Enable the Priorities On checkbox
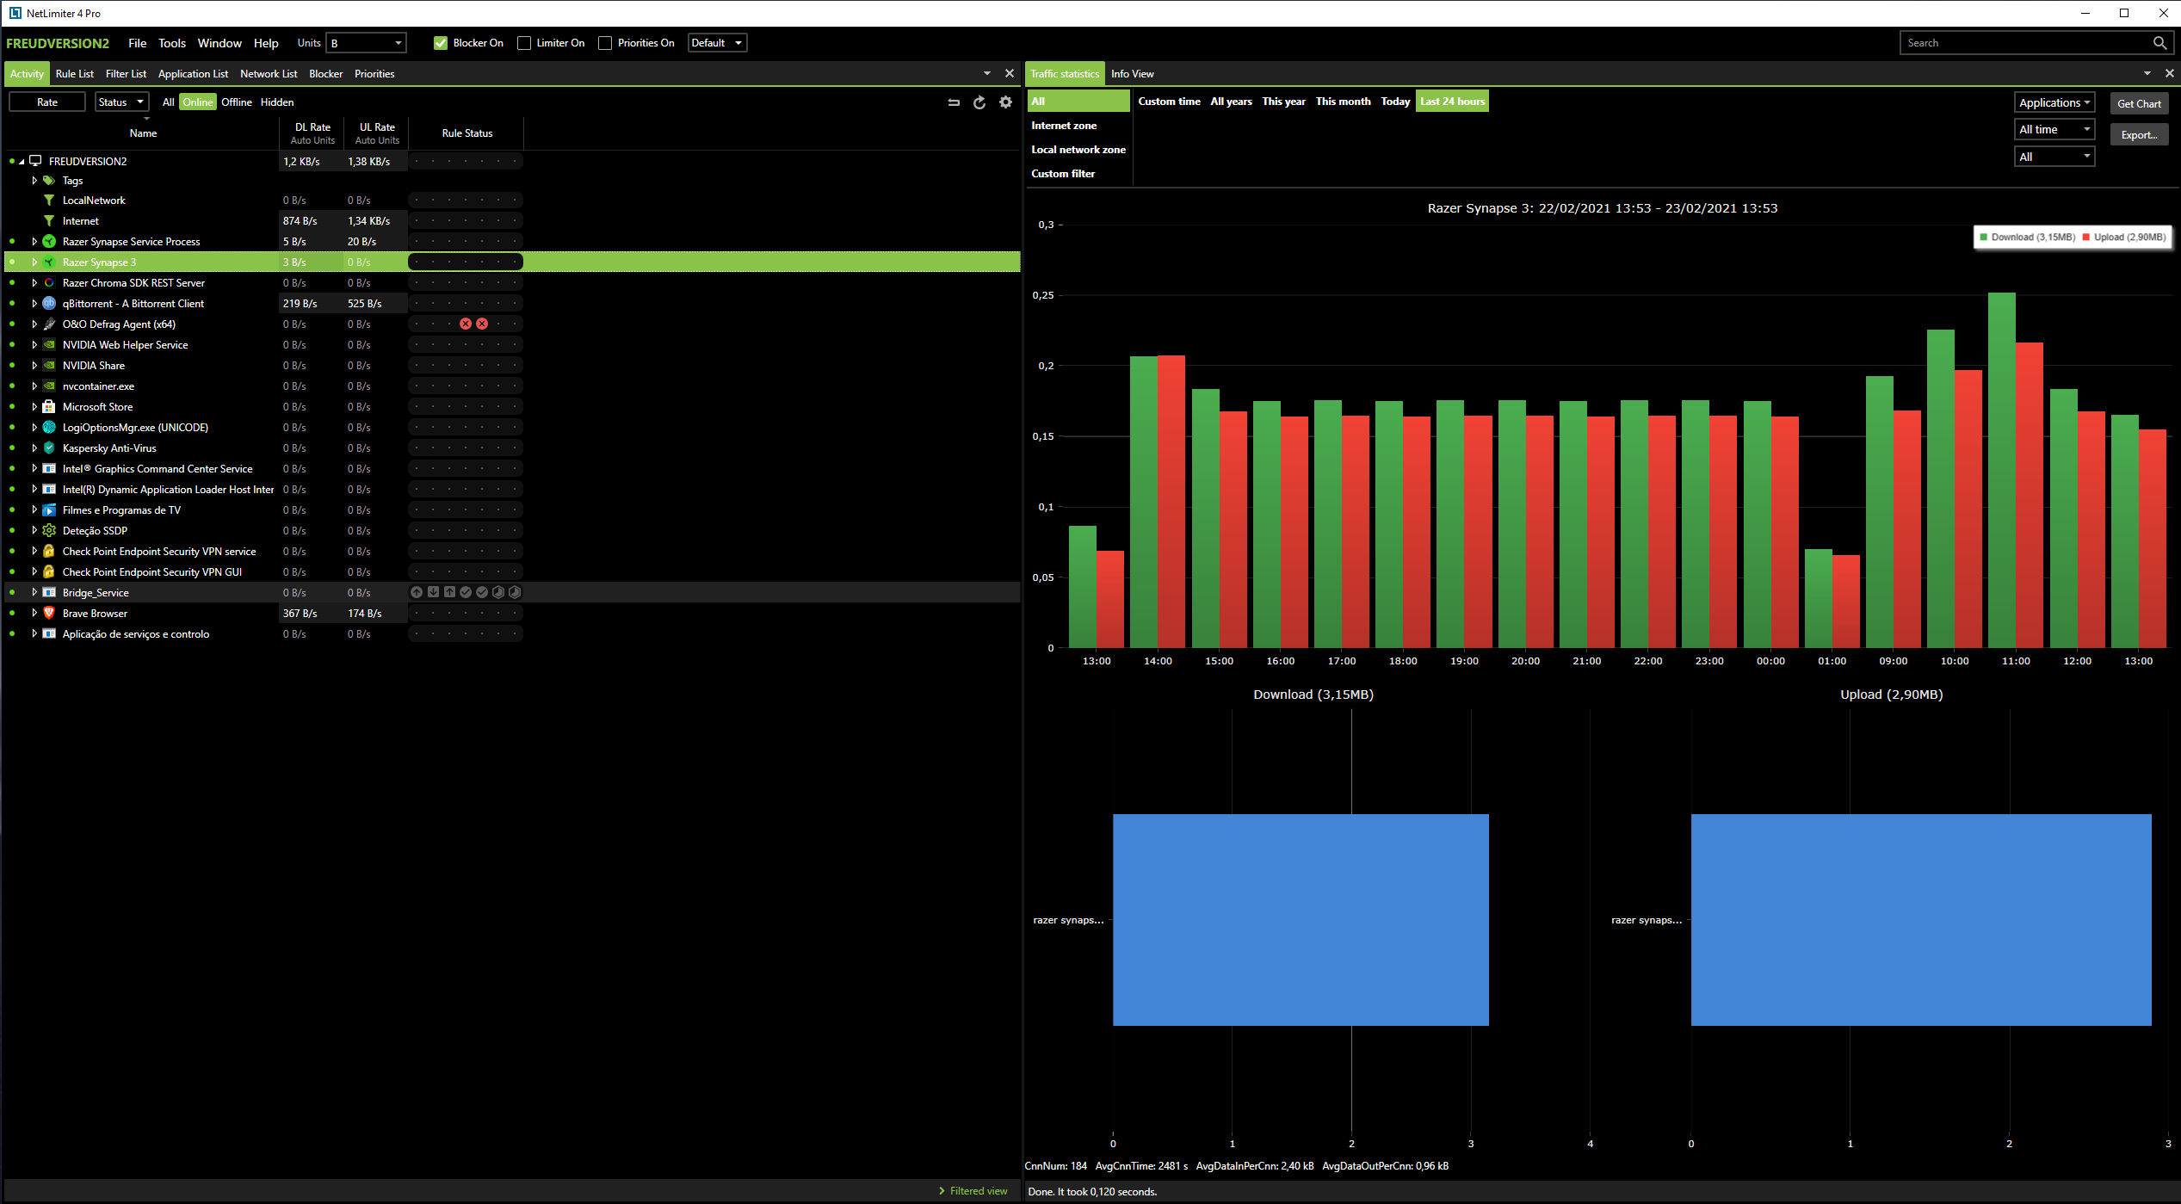Viewport: 2181px width, 1204px height. pyautogui.click(x=605, y=43)
